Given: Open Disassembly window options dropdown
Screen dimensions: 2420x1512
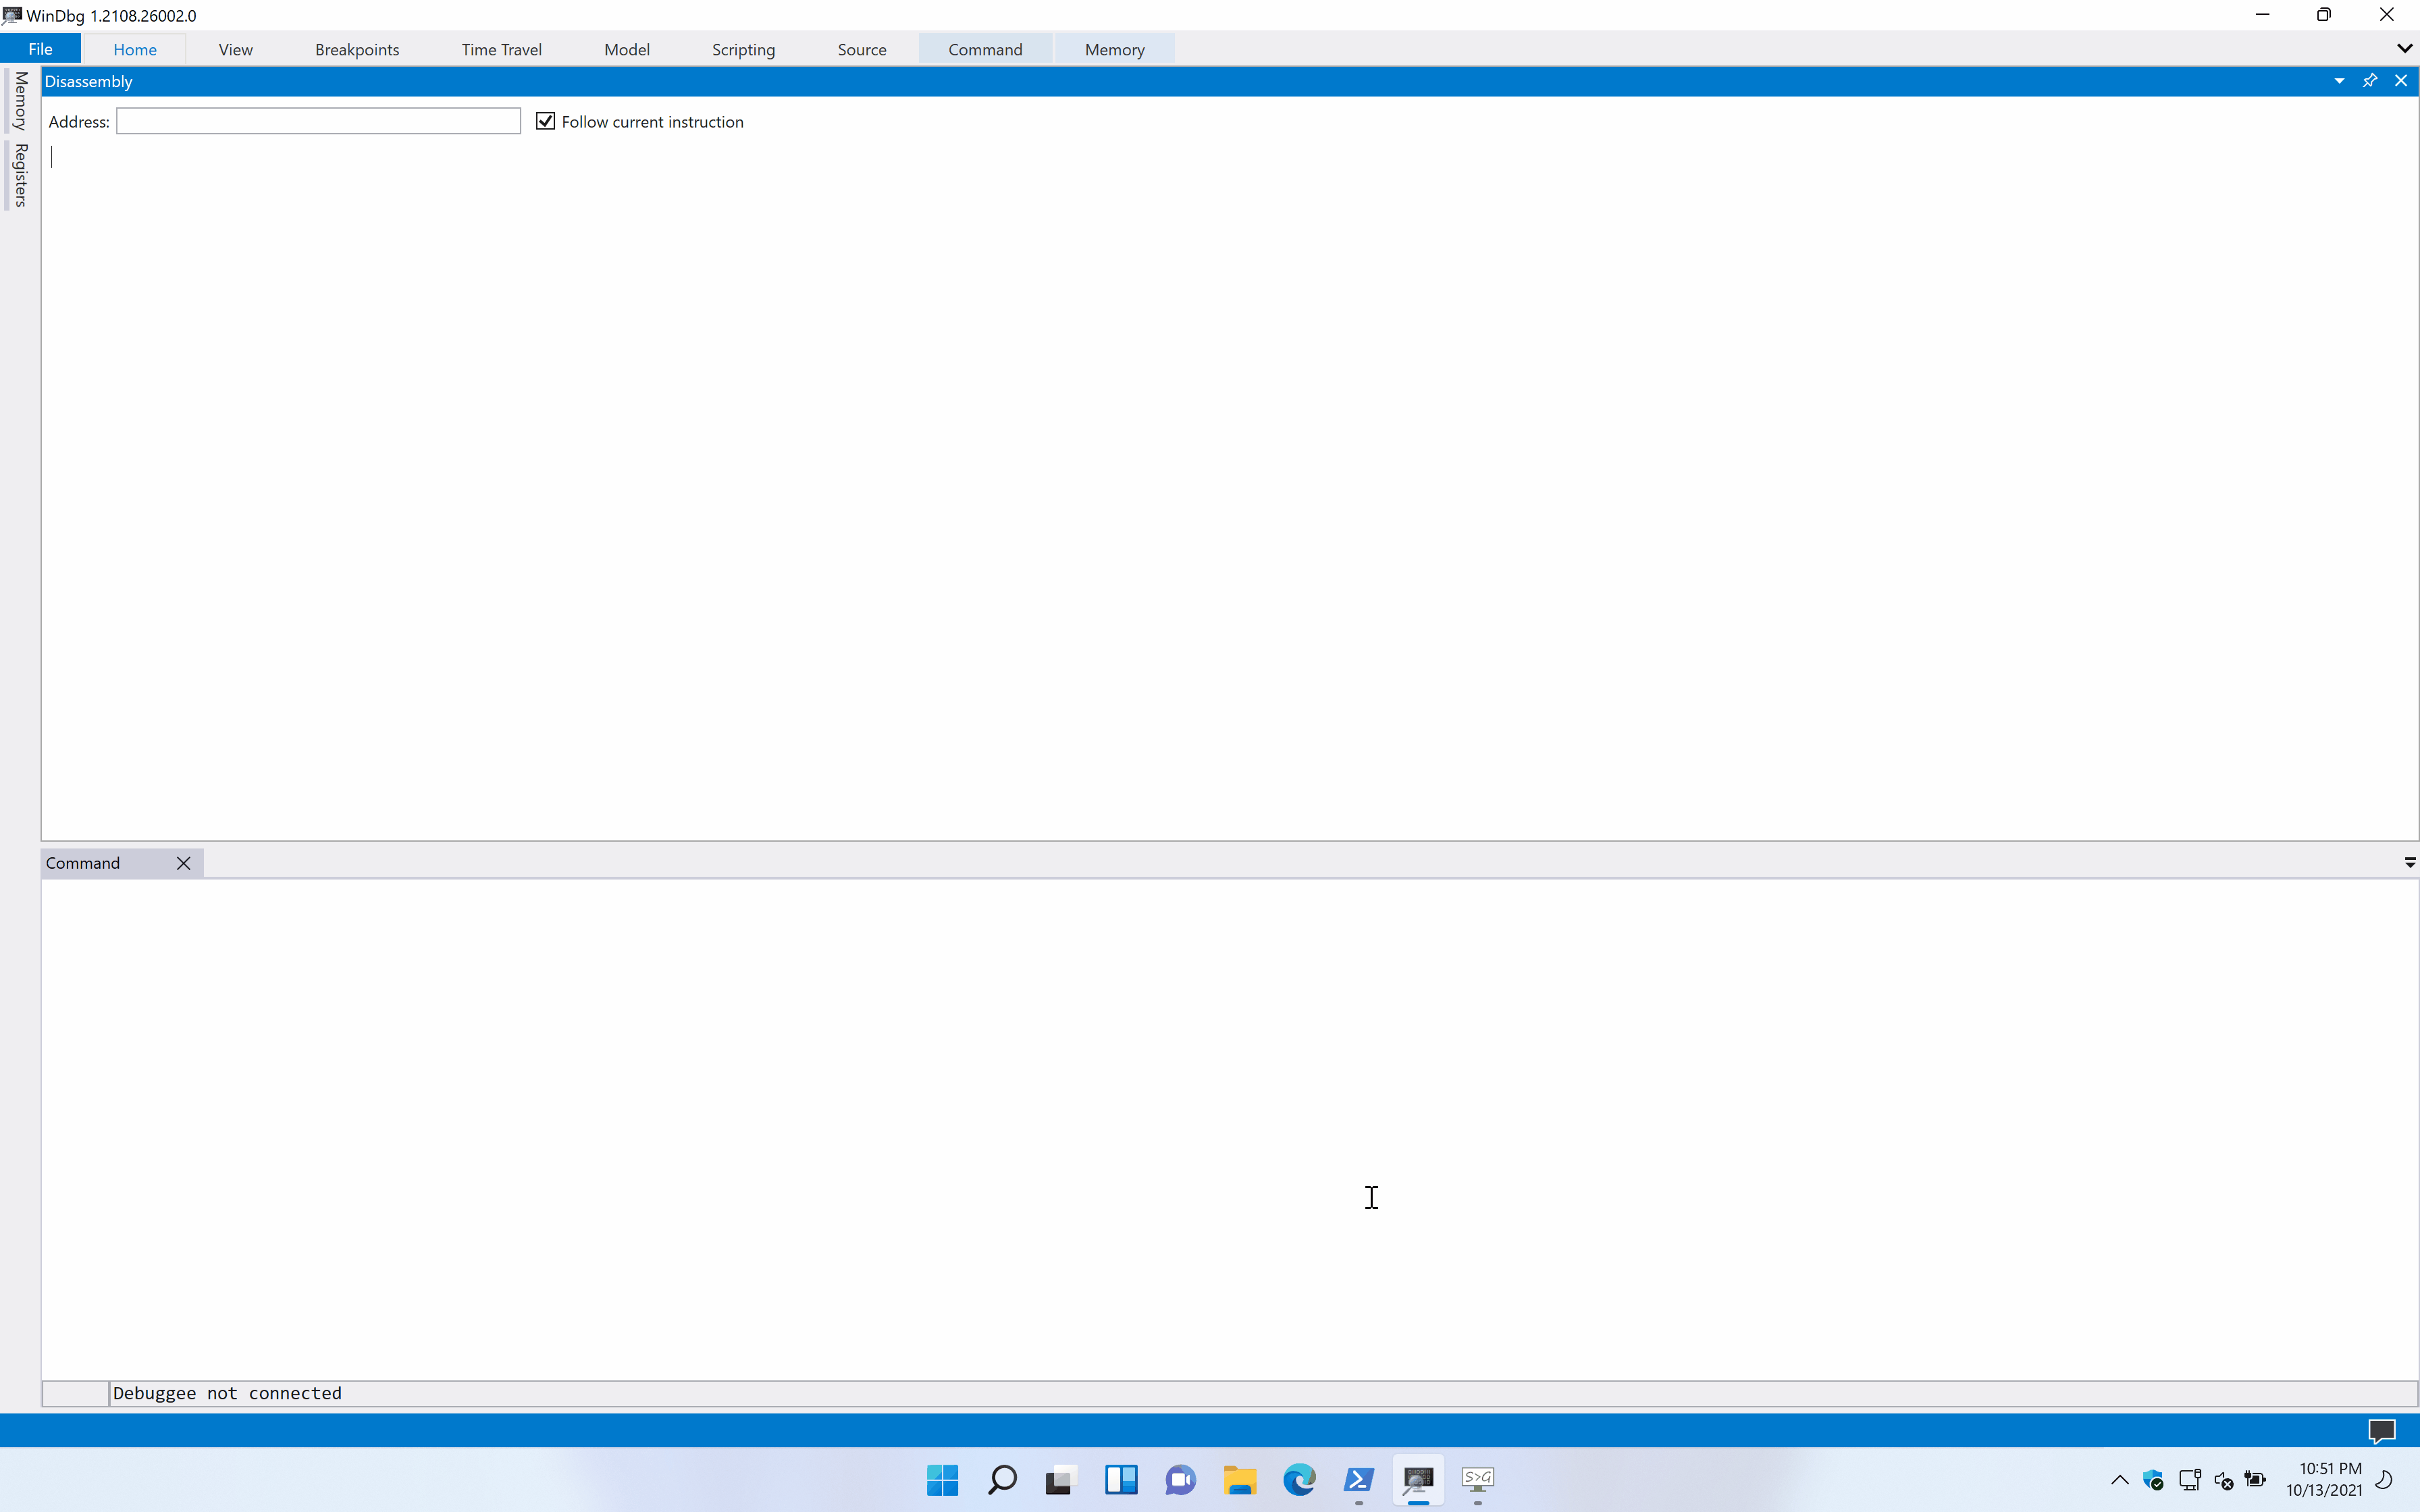Looking at the screenshot, I should (x=2339, y=81).
